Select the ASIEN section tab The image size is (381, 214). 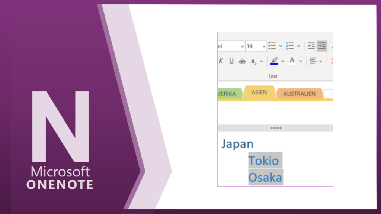click(259, 92)
